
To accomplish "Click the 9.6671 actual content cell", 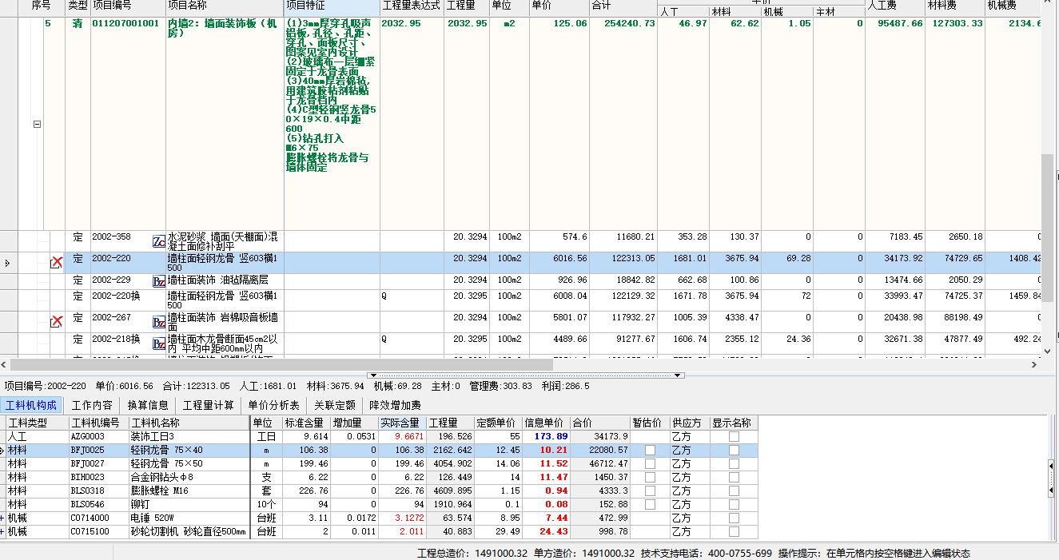I will click(401, 437).
